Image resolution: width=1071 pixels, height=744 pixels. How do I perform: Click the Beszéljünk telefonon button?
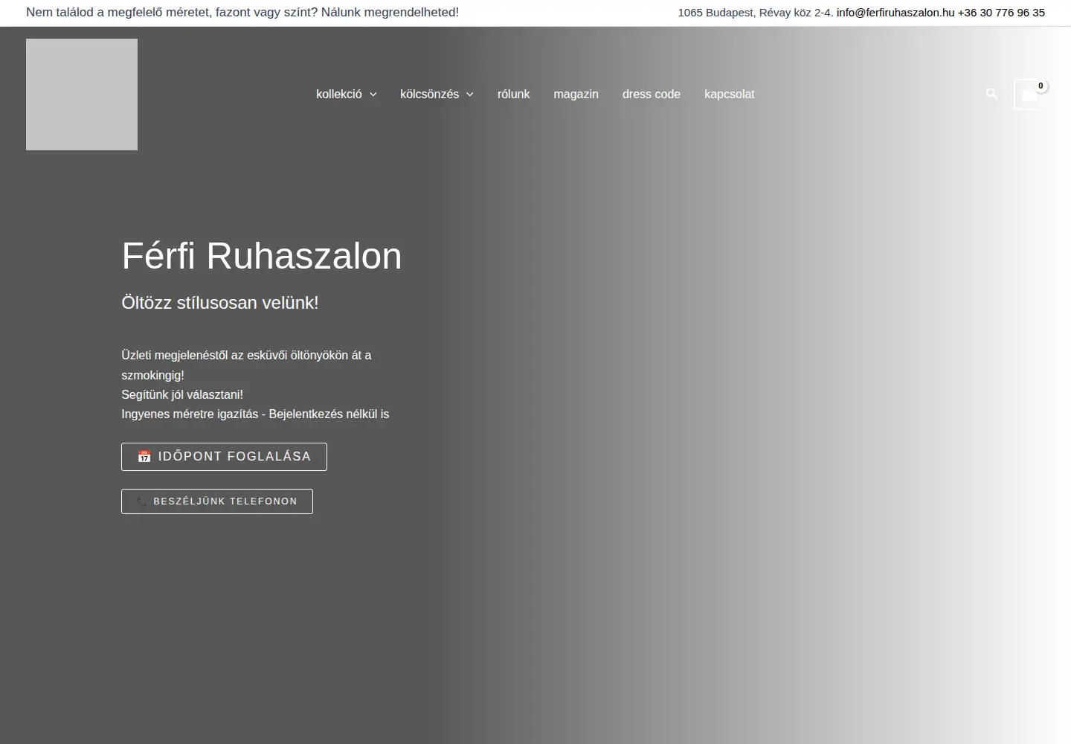click(217, 501)
